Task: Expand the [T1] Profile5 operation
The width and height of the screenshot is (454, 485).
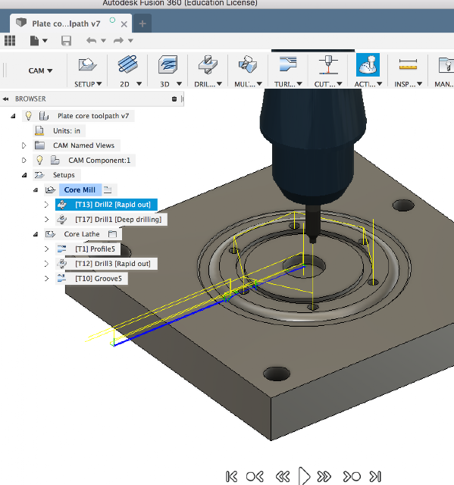Action: click(46, 249)
